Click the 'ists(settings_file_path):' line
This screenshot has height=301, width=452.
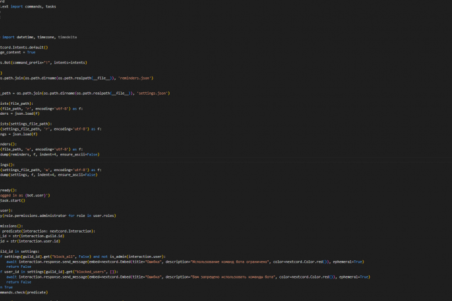tap(26, 124)
